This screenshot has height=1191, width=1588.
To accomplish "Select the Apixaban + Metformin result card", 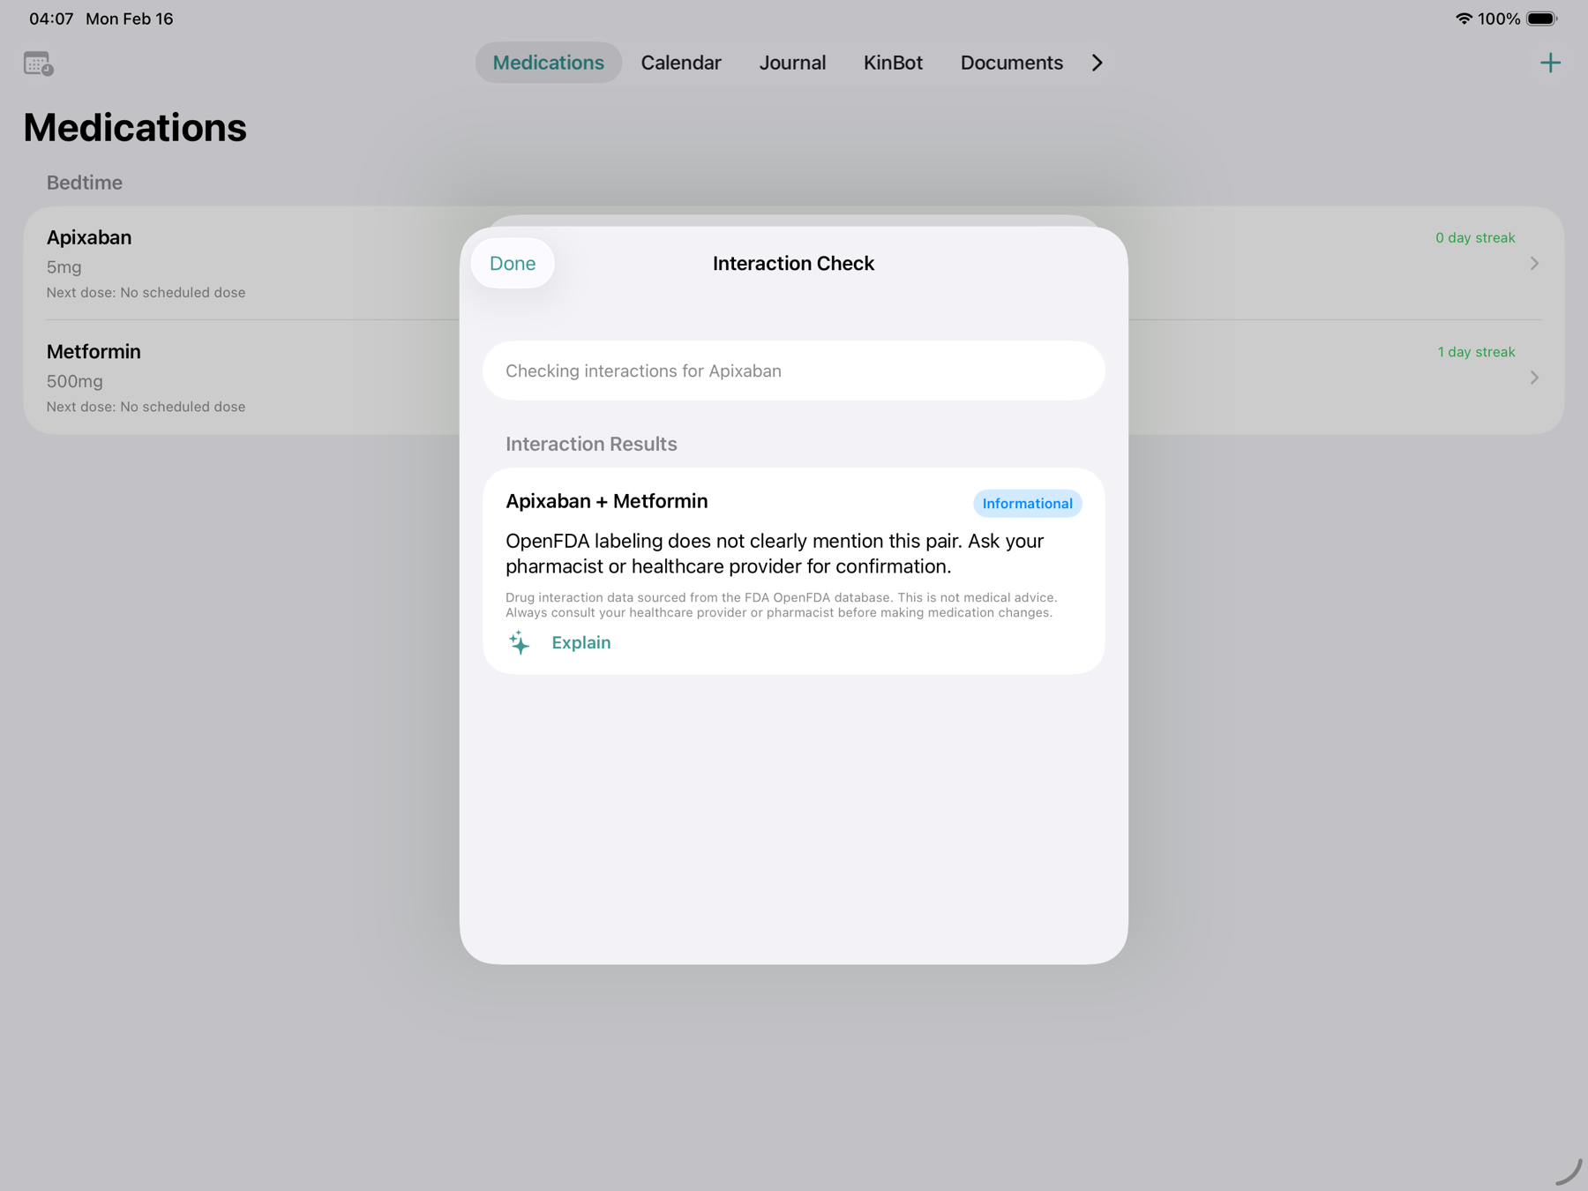I will (792, 571).
